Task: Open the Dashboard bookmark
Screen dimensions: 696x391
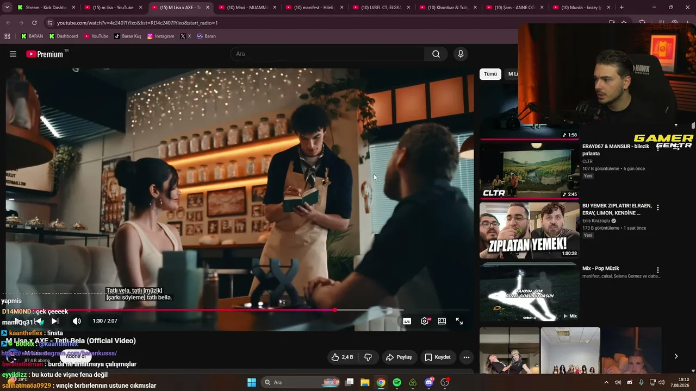Action: point(63,36)
